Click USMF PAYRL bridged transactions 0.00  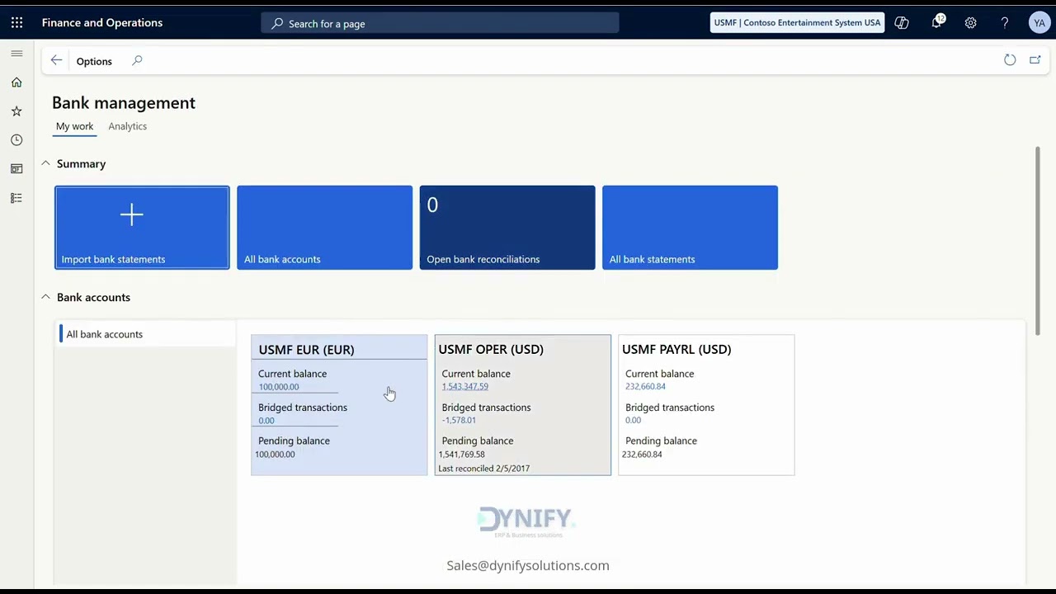(633, 421)
